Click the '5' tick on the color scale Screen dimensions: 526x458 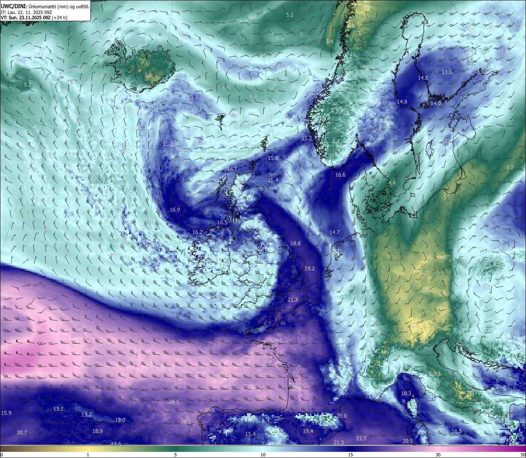(x=175, y=455)
